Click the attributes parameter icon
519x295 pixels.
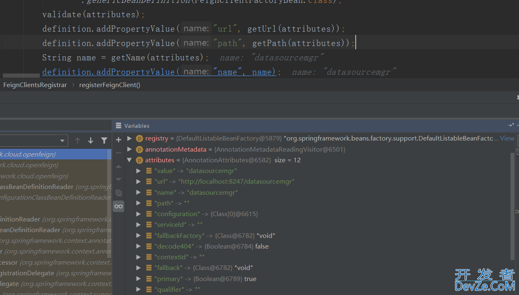(x=139, y=160)
